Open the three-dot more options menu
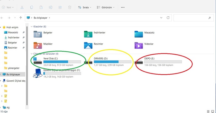216x113 pixels. click(123, 8)
